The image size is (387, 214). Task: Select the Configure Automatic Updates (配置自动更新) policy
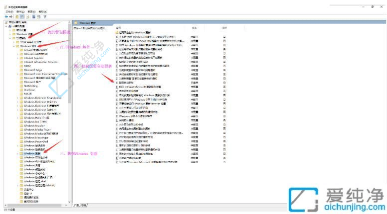pos(126,83)
